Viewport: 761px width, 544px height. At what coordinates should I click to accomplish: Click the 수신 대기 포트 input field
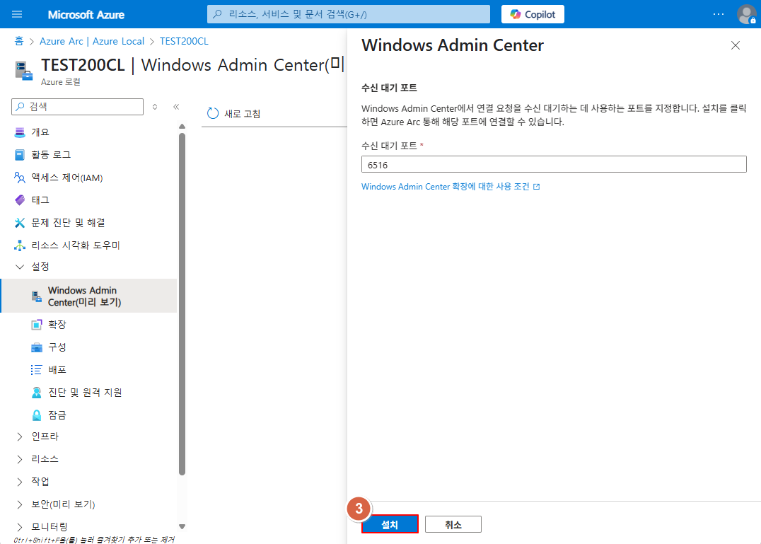click(554, 165)
